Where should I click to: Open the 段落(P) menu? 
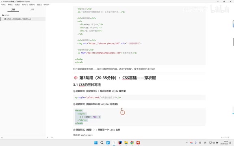click(17, 4)
